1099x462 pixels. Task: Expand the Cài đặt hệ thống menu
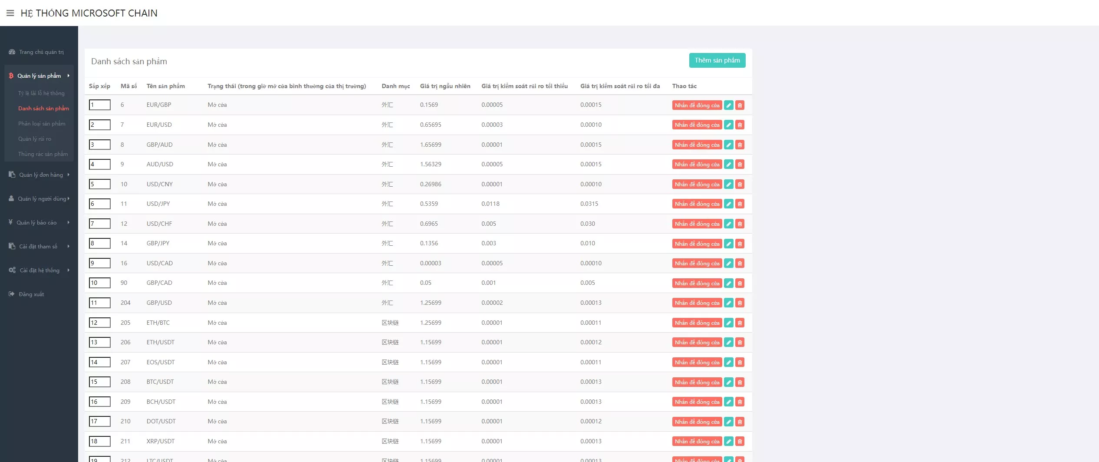[39, 270]
